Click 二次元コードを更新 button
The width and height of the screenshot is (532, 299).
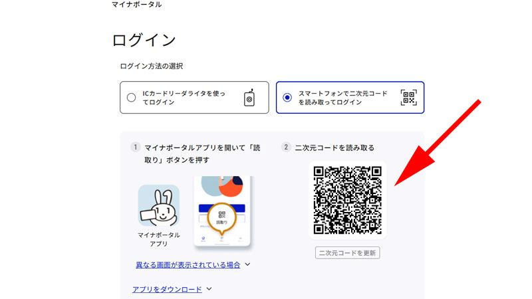click(x=347, y=253)
